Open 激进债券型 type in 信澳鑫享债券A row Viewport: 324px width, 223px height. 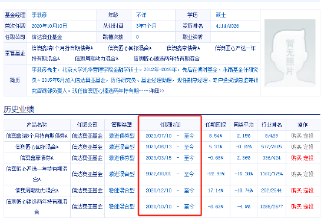point(122,158)
